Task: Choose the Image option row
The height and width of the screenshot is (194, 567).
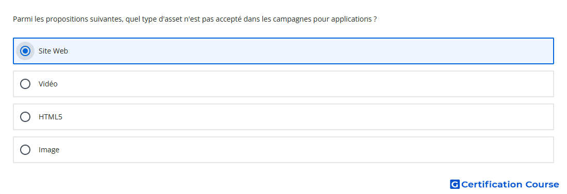Action: click(x=283, y=150)
